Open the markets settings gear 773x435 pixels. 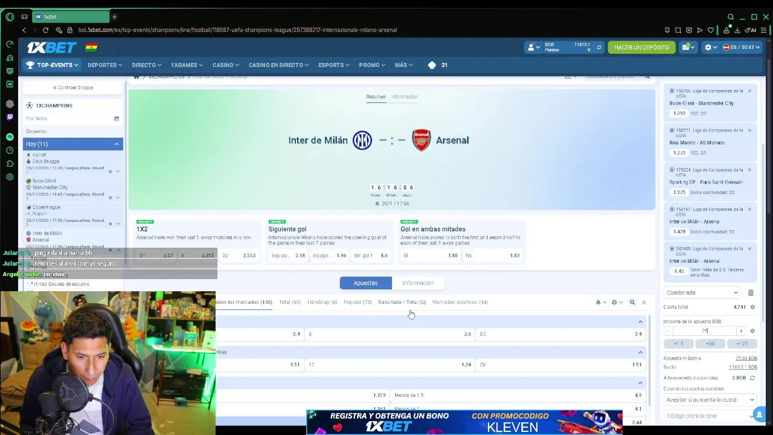click(617, 302)
